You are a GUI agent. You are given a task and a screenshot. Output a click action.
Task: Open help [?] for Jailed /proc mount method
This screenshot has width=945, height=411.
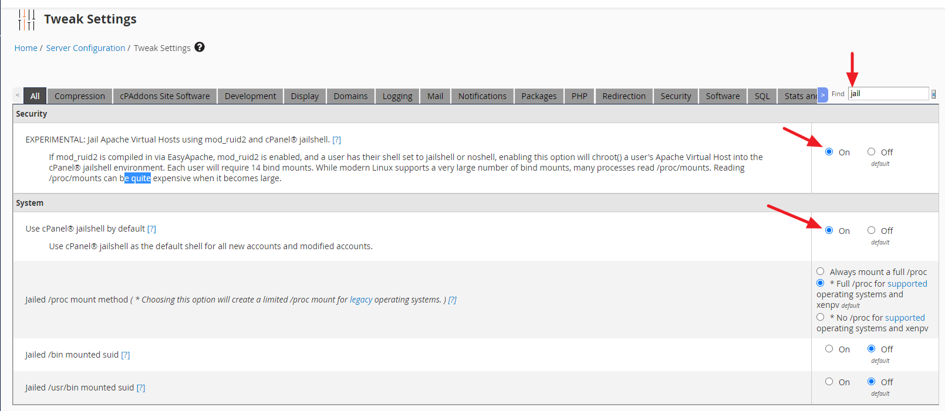[x=452, y=300]
